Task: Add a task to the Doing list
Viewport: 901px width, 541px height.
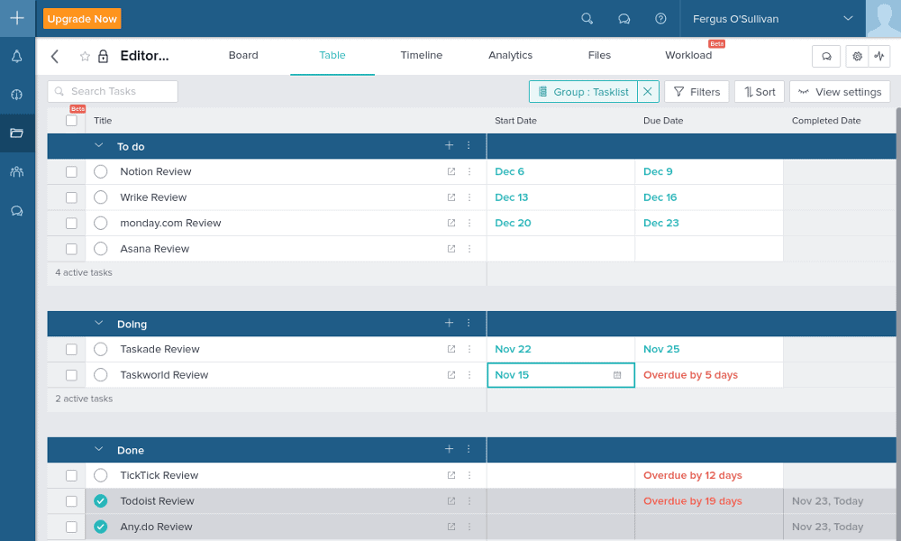Action: tap(449, 324)
